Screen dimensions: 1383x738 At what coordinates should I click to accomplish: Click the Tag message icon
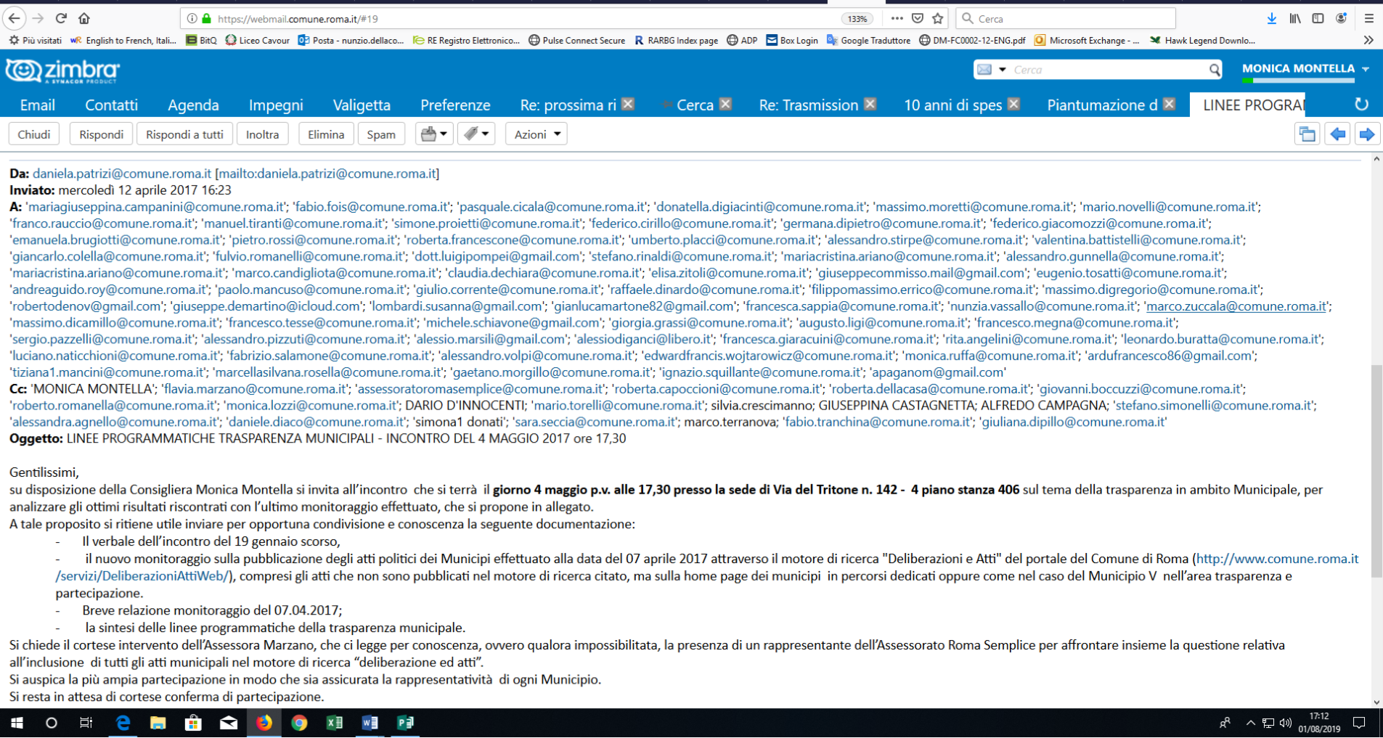point(476,134)
